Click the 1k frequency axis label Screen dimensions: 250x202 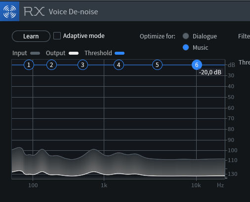click(x=104, y=185)
